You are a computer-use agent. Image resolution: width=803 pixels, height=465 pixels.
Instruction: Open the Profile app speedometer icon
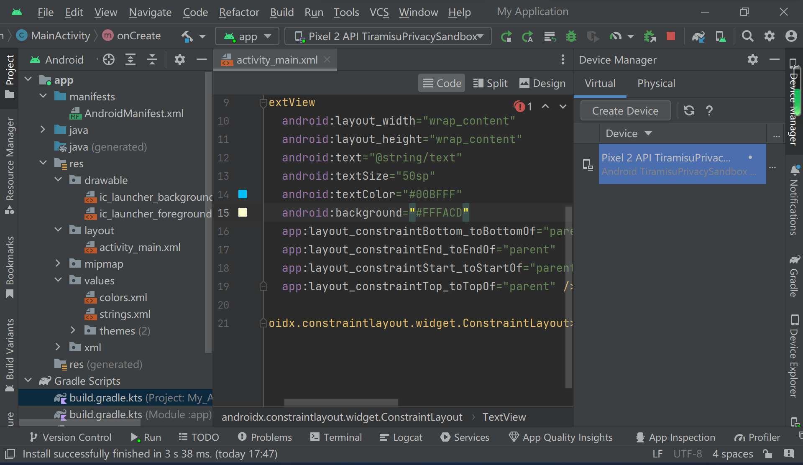[x=616, y=37]
